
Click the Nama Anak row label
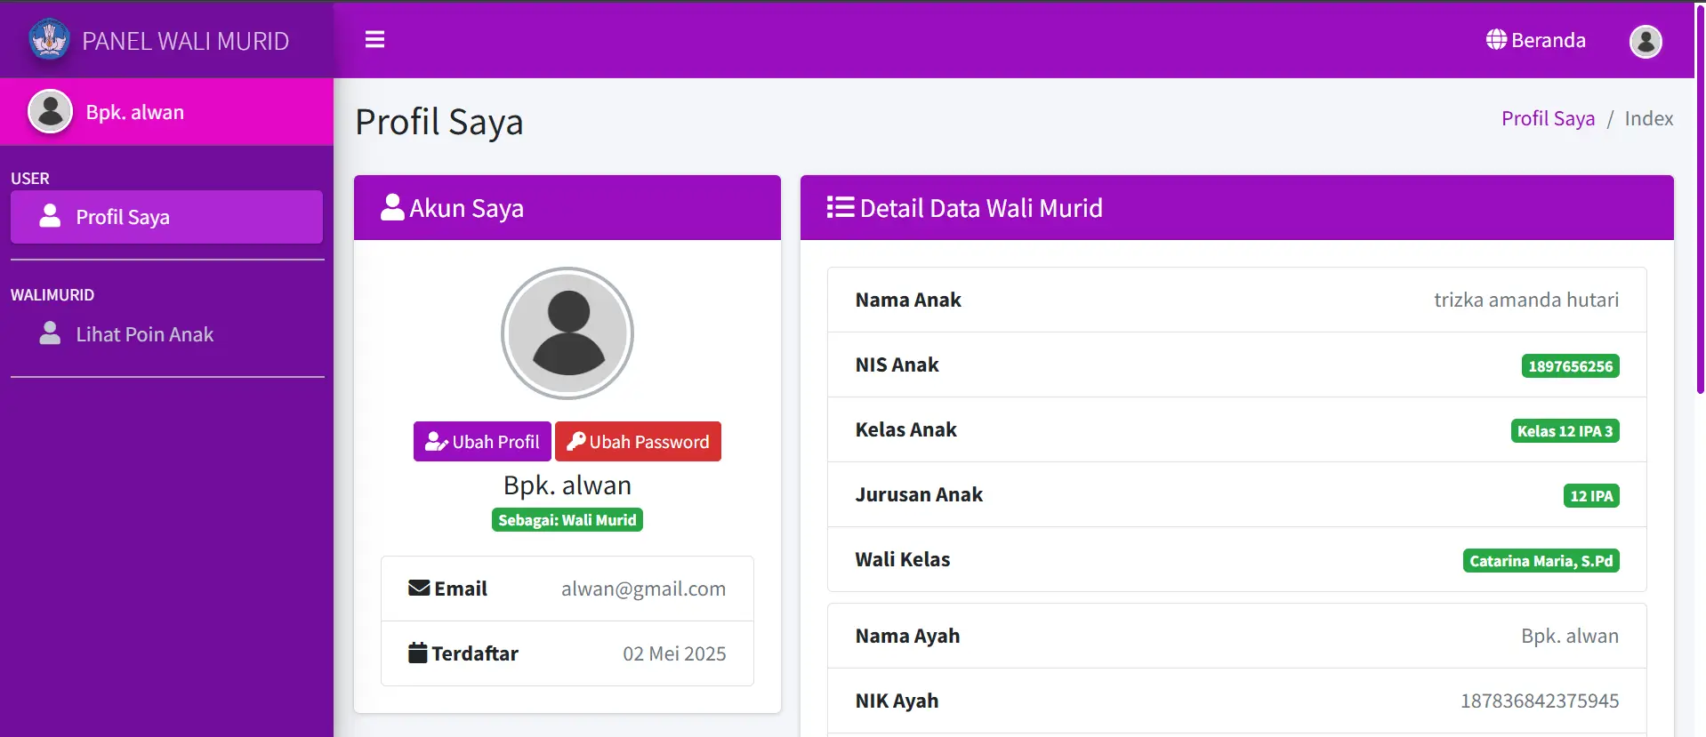tap(908, 300)
